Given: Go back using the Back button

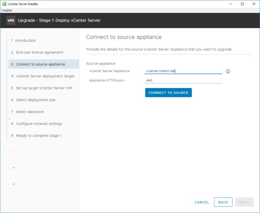Looking at the screenshot, I should [223, 202].
